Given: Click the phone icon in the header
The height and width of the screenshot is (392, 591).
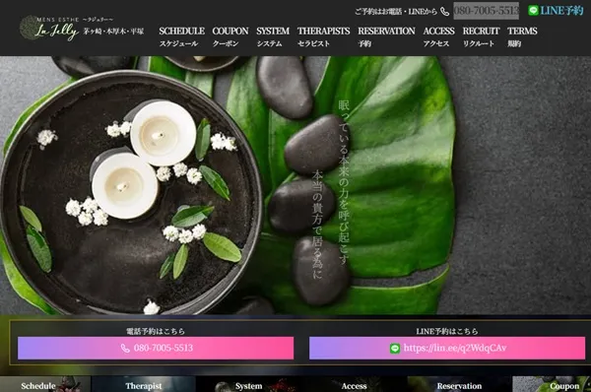Looking at the screenshot, I should [x=445, y=11].
